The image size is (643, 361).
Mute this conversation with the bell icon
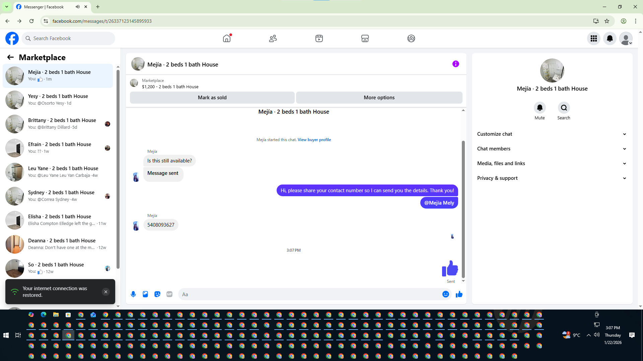(540, 108)
